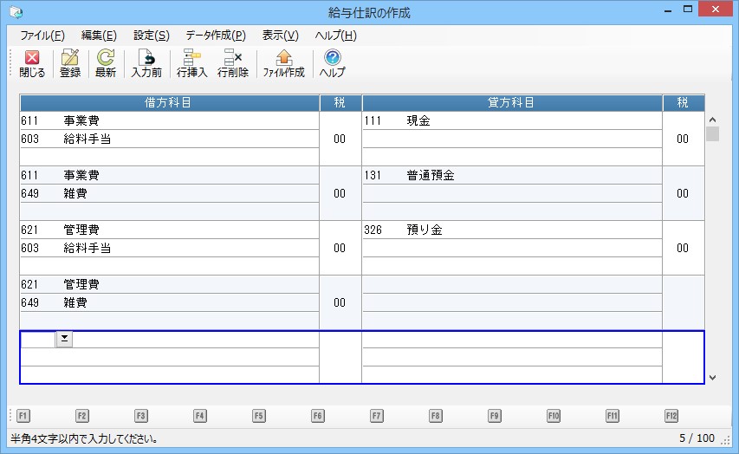Click the 借方科目 column header
Viewport: 739px width, 454px height.
click(169, 103)
